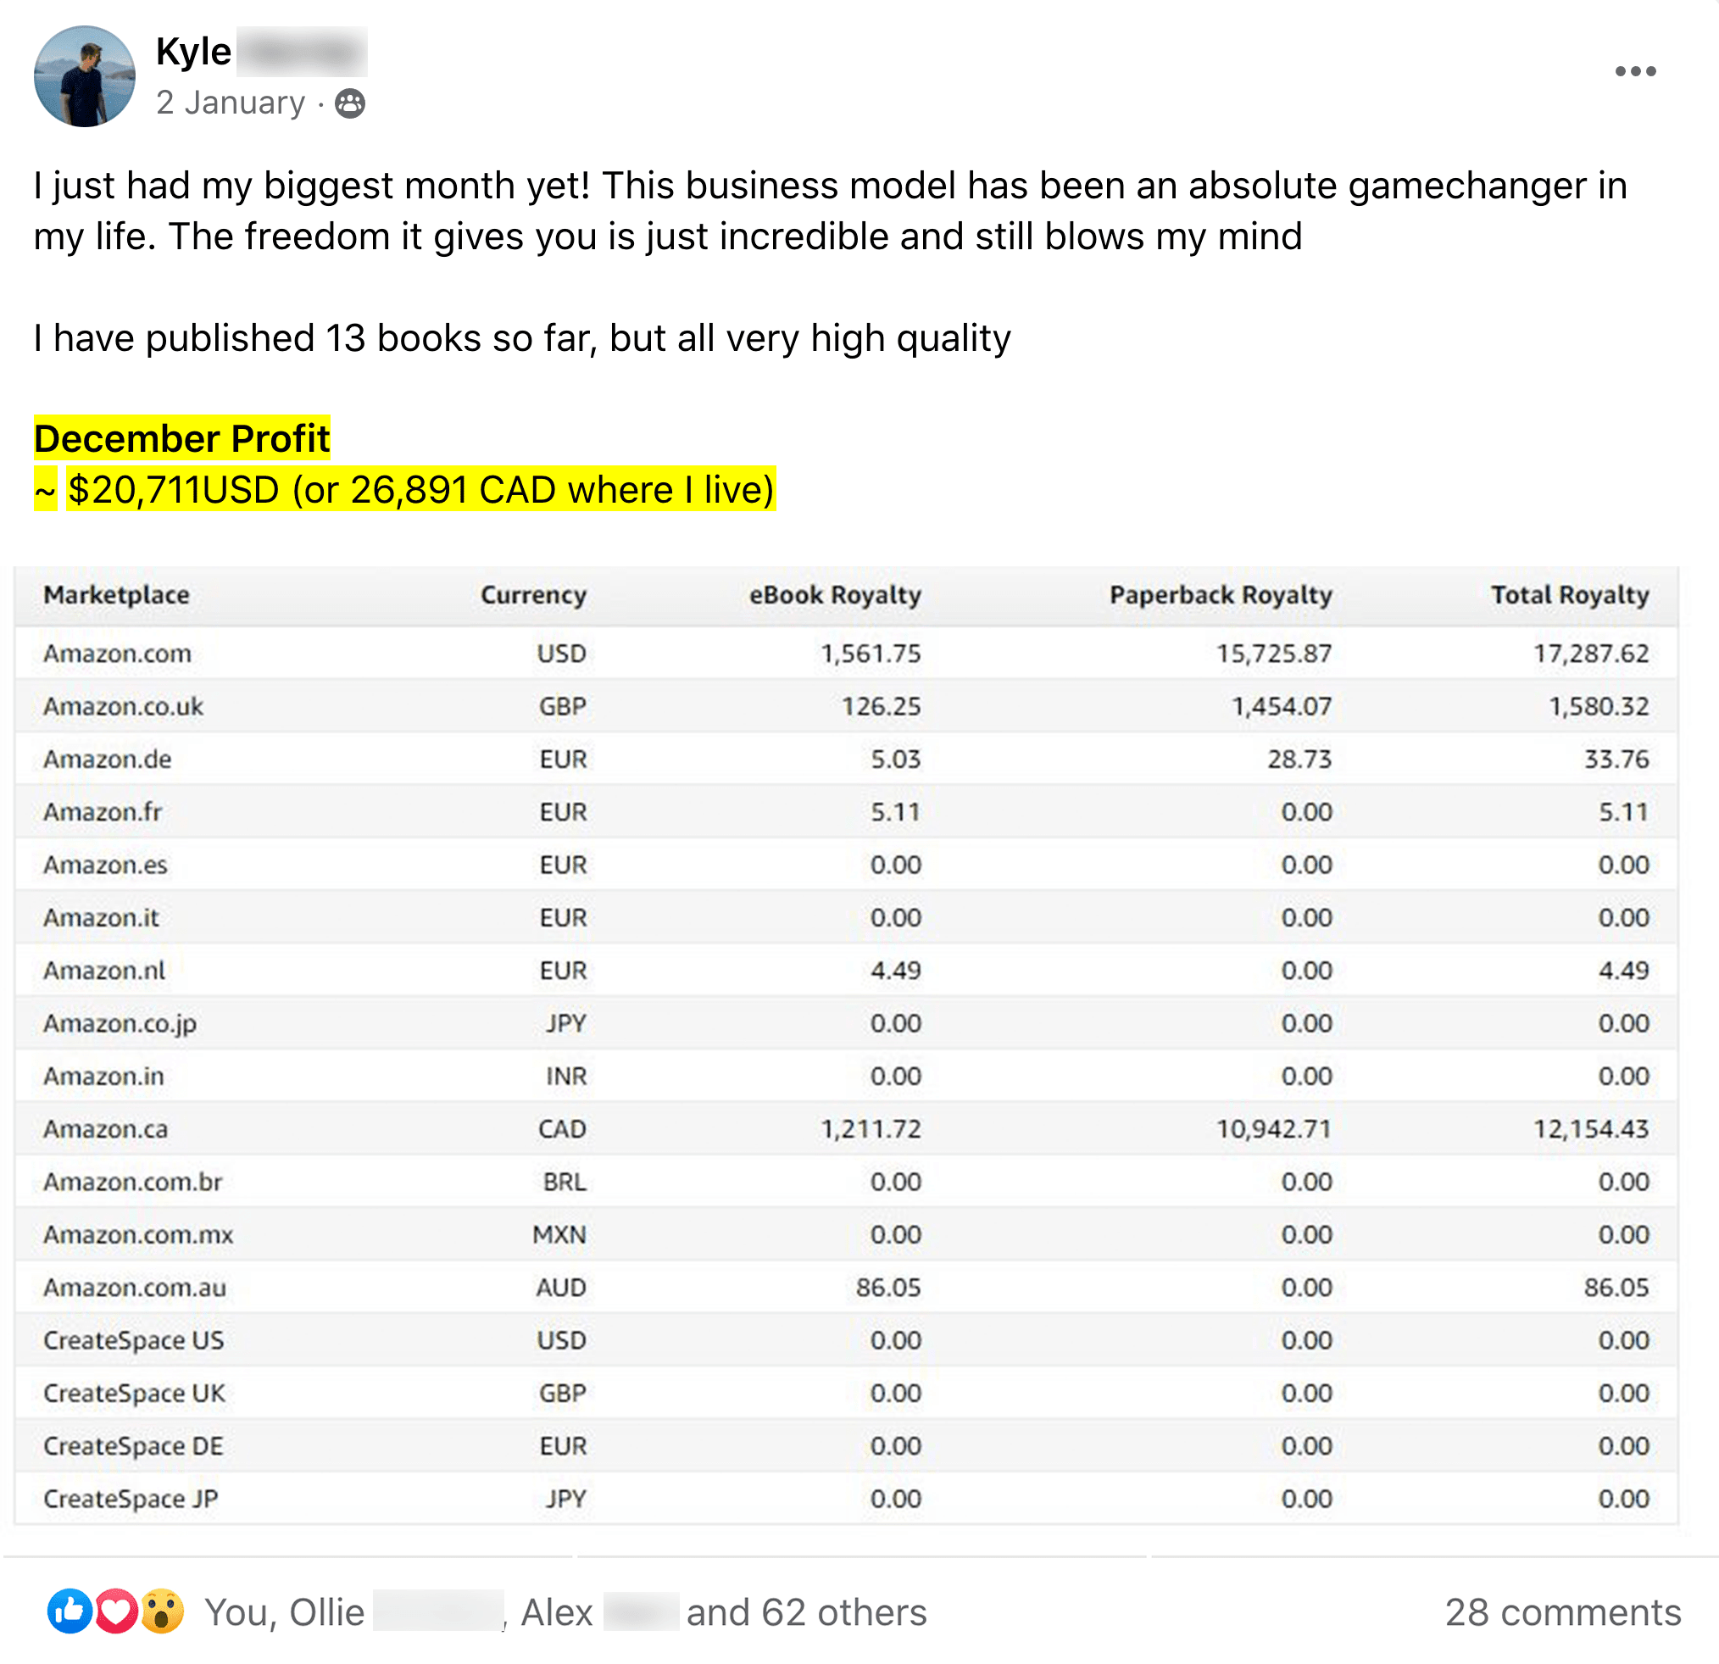Click the audience privacy icon beside the date
The image size is (1719, 1664).
pyautogui.click(x=350, y=103)
